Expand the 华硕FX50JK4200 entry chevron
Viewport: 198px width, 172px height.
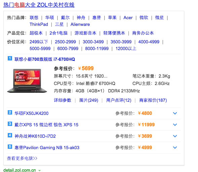(x=175, y=113)
